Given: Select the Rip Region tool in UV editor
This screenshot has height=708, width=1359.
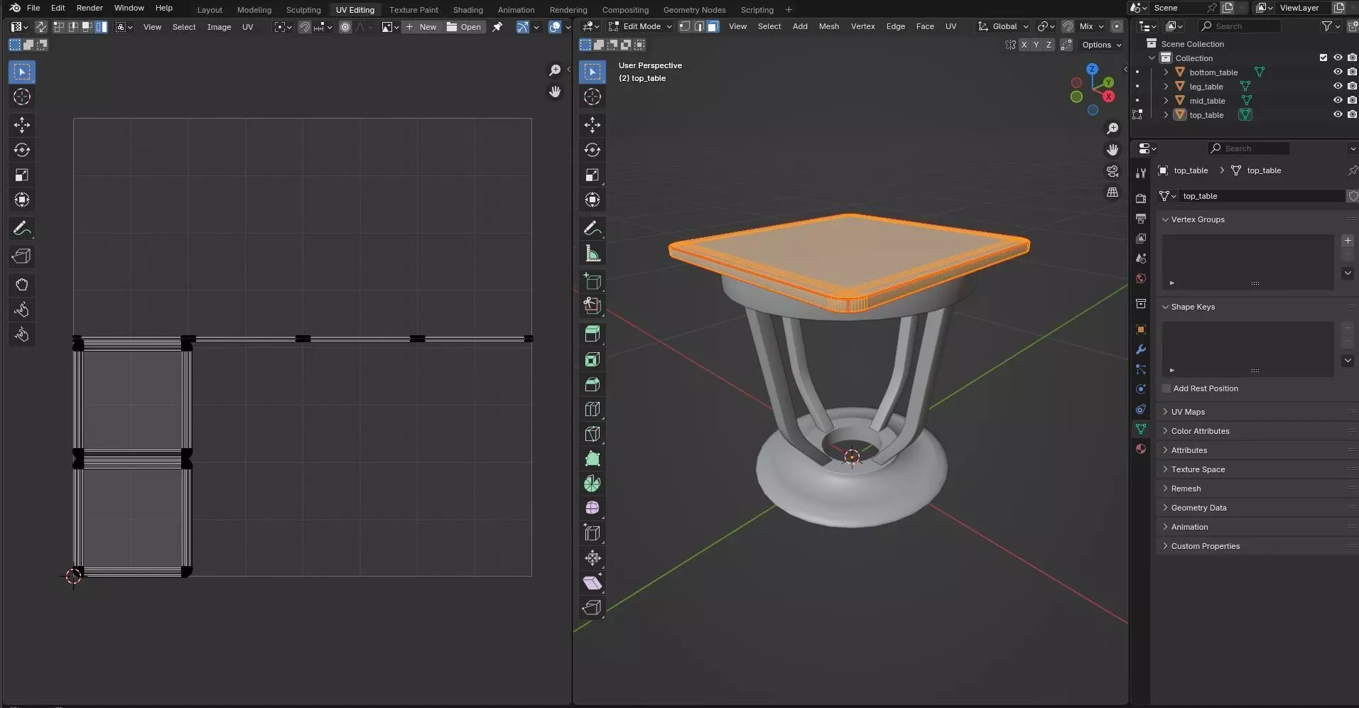Looking at the screenshot, I should 22,256.
